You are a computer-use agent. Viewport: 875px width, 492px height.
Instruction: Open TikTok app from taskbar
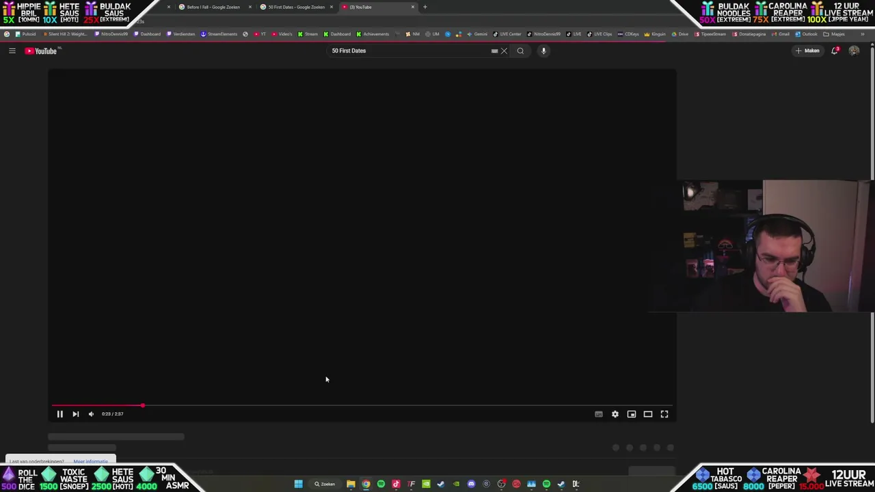coord(396,484)
